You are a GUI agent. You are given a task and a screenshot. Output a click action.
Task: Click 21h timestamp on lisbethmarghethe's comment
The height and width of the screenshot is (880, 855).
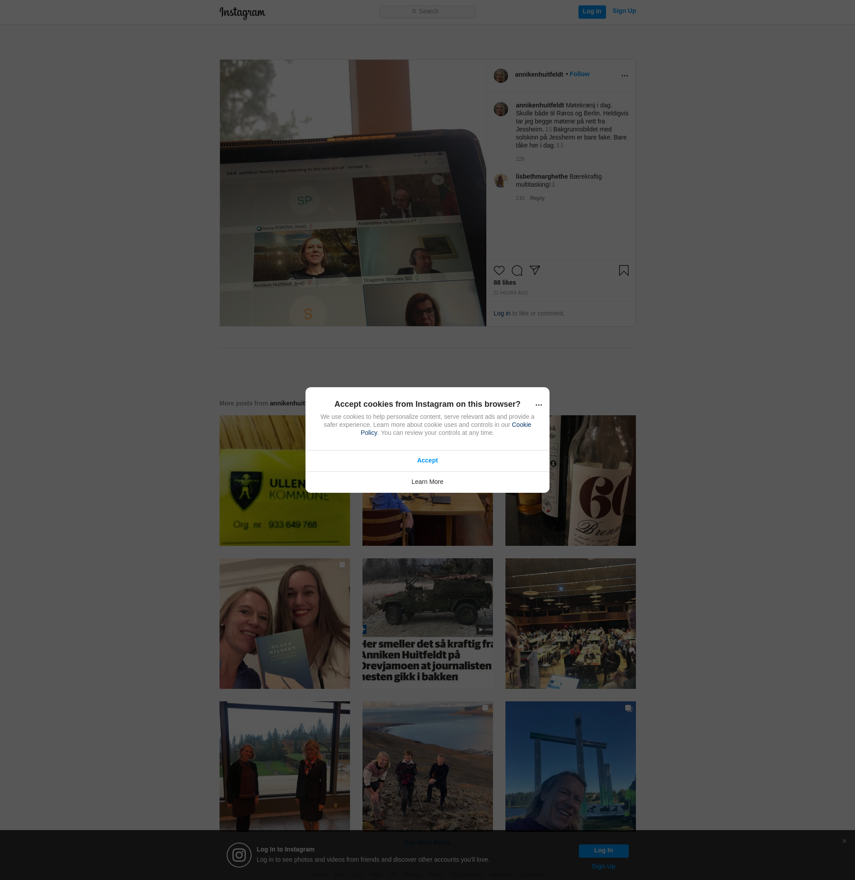pos(520,198)
